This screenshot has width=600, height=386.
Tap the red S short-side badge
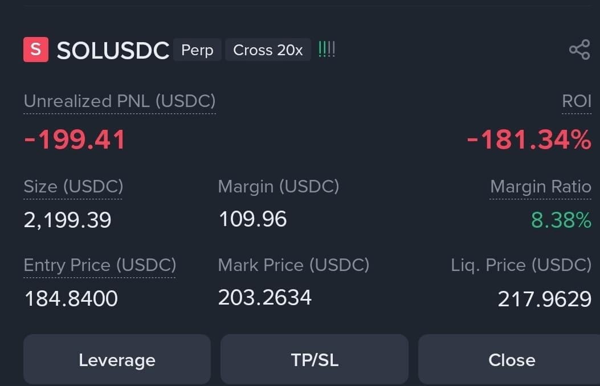pyautogui.click(x=36, y=50)
